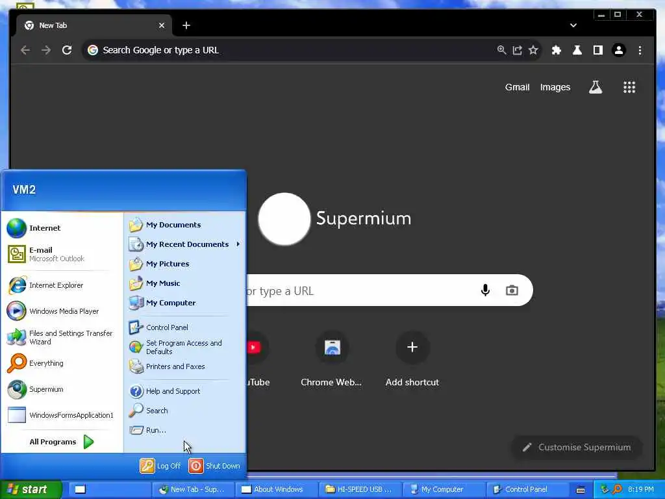This screenshot has height=499, width=665.
Task: Open the Extensions puzzle icon
Action: (x=557, y=50)
